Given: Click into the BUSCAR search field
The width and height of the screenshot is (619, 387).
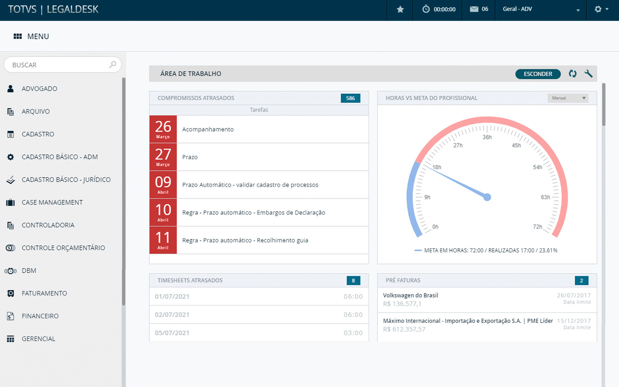Looking at the screenshot, I should (x=59, y=65).
